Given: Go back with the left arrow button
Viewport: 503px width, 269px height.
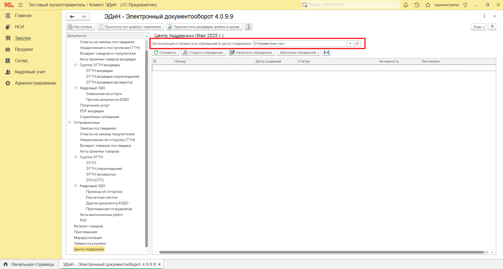Looking at the screenshot, I should point(72,17).
